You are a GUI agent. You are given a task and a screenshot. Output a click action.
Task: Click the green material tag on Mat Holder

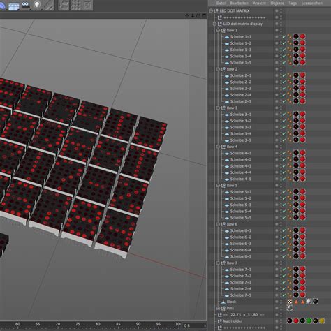[309, 321]
